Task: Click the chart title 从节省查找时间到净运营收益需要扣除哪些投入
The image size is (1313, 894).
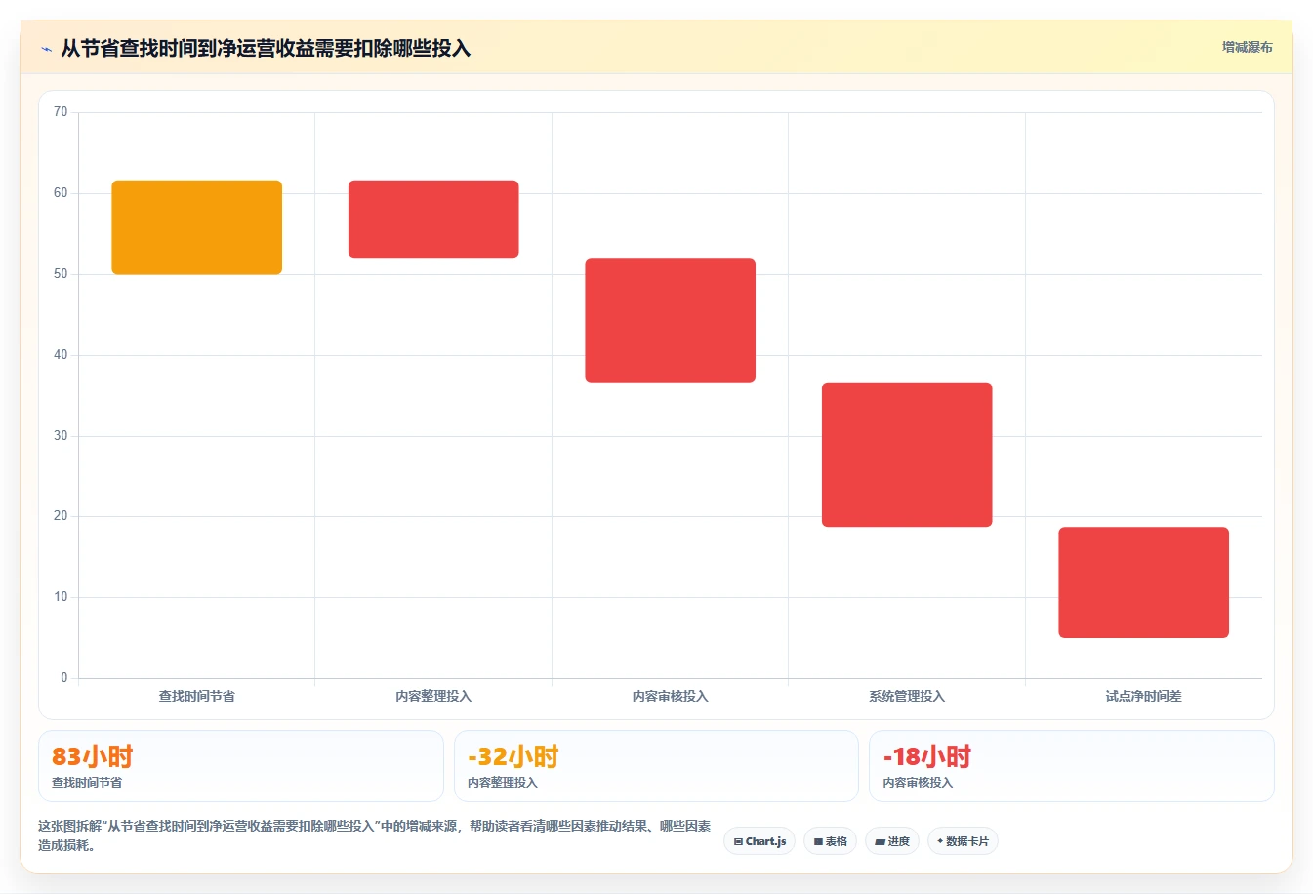Action: 266,48
